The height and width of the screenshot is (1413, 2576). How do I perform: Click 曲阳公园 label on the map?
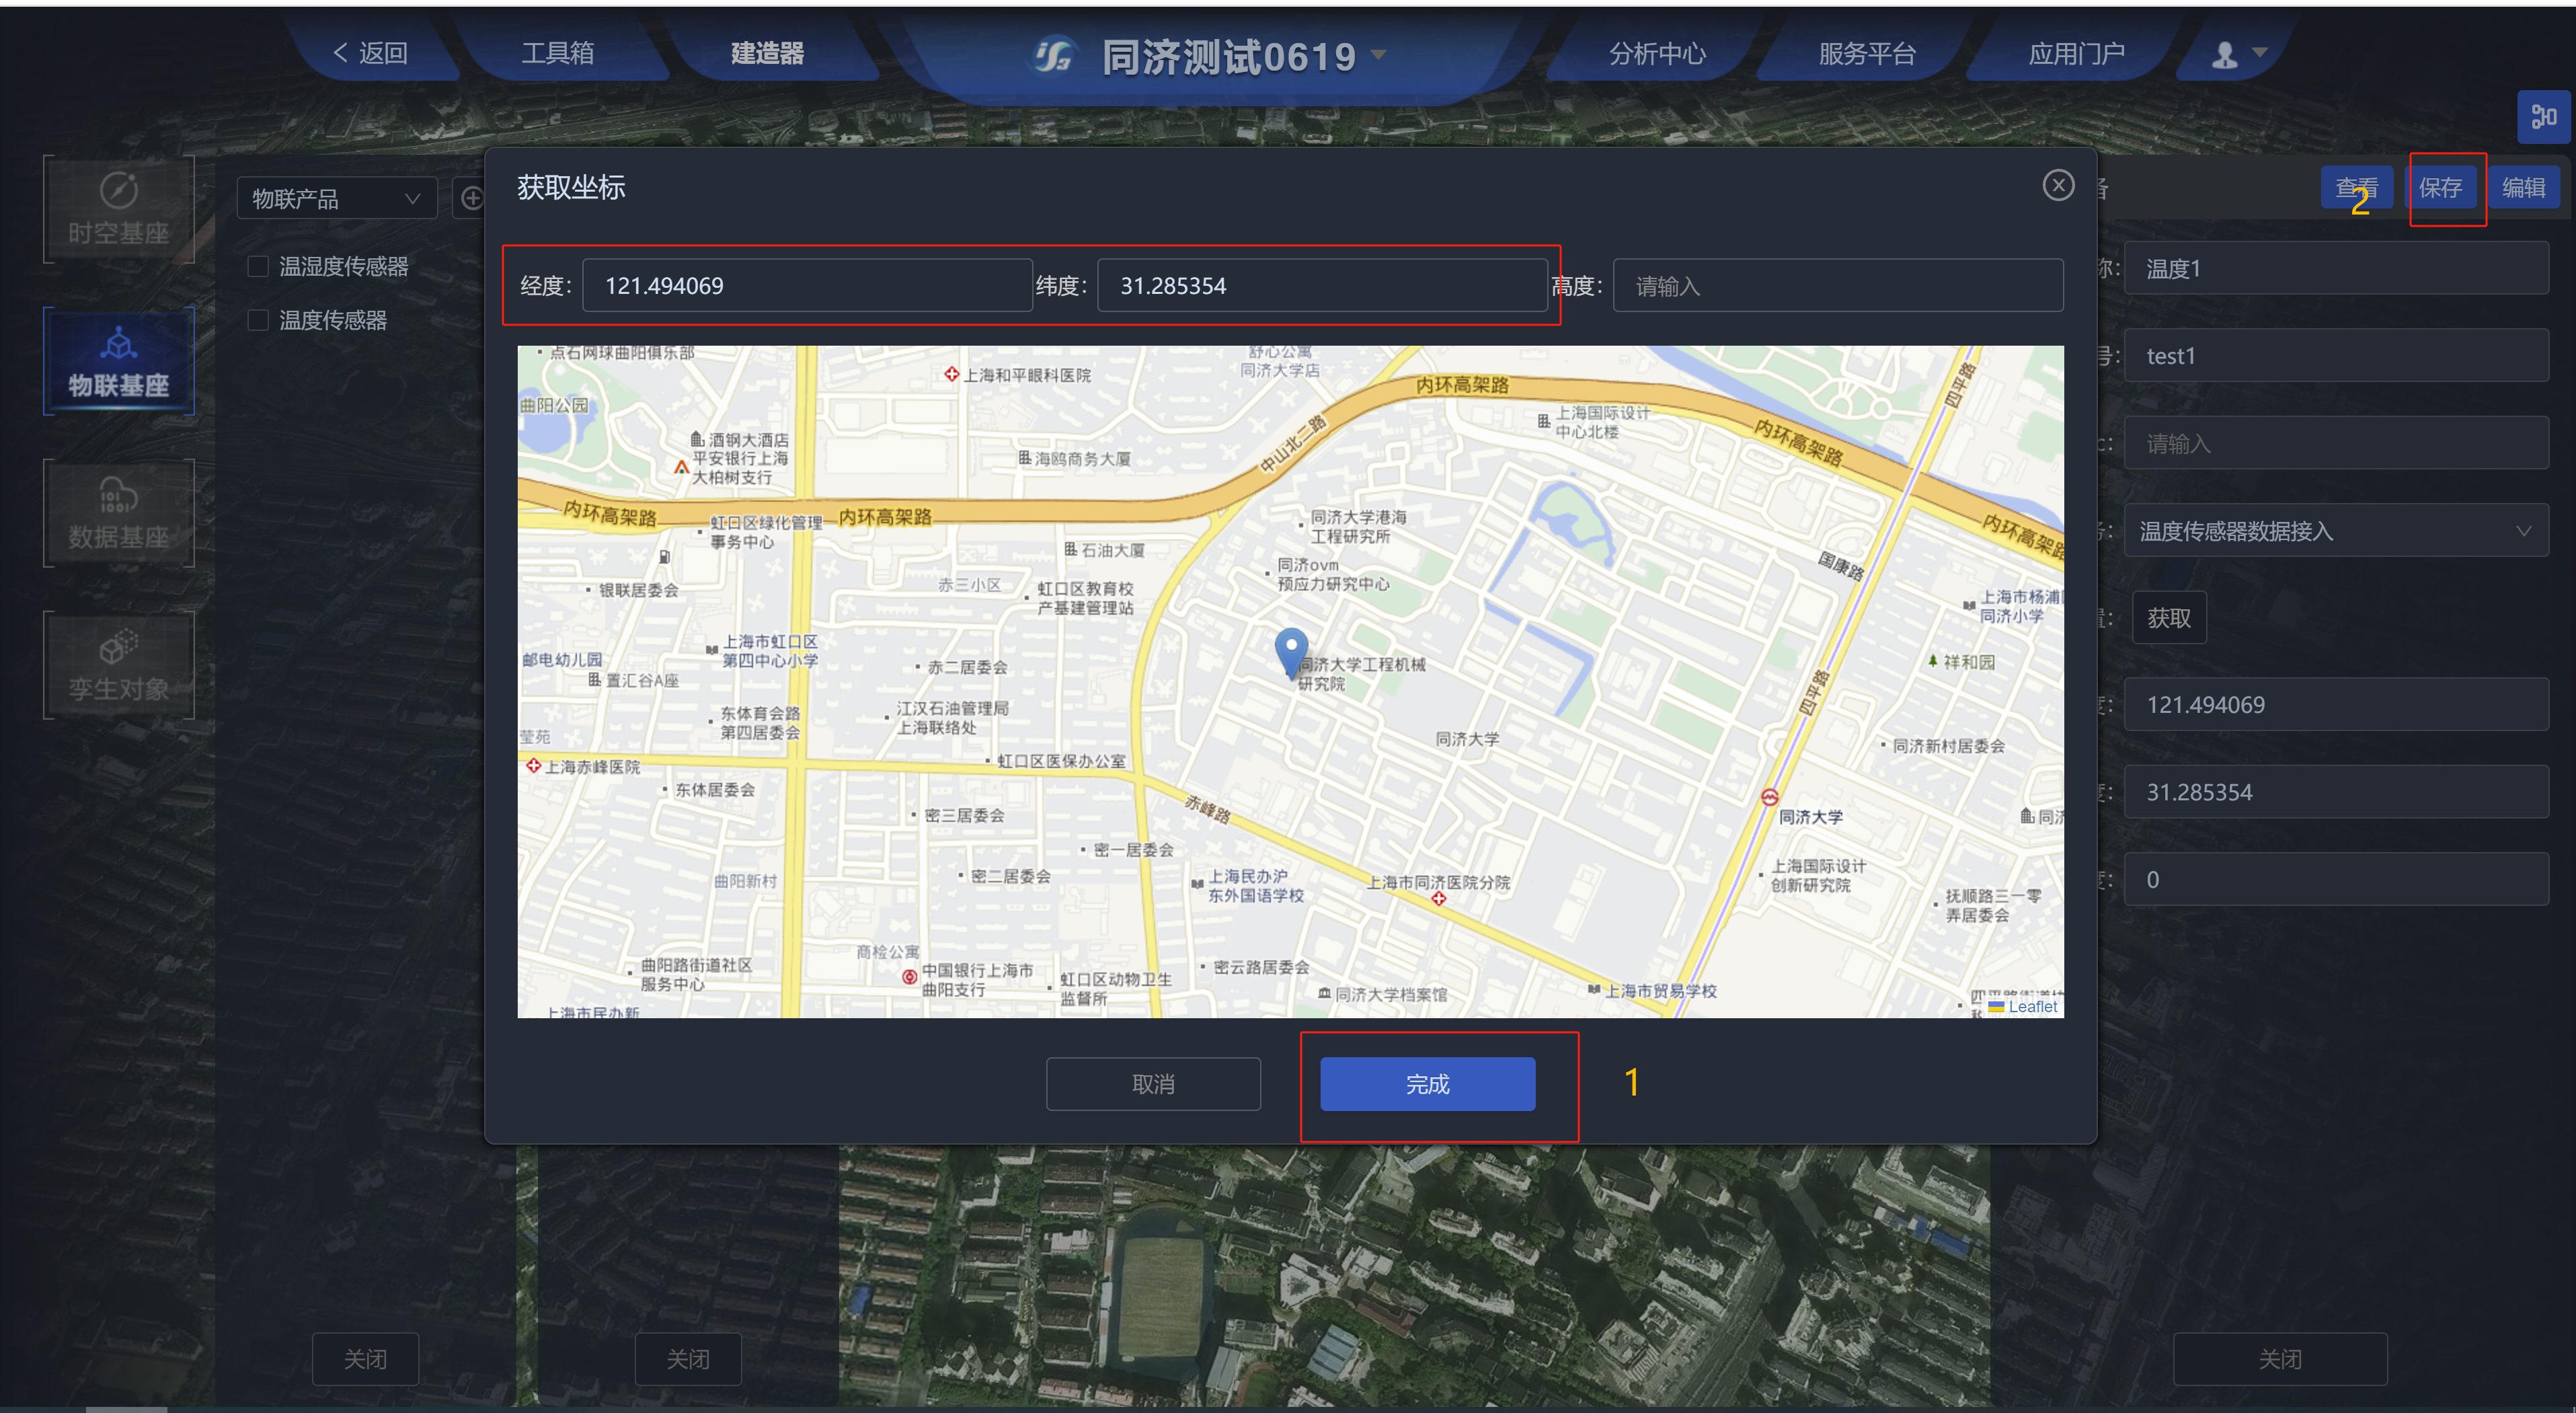(x=553, y=405)
